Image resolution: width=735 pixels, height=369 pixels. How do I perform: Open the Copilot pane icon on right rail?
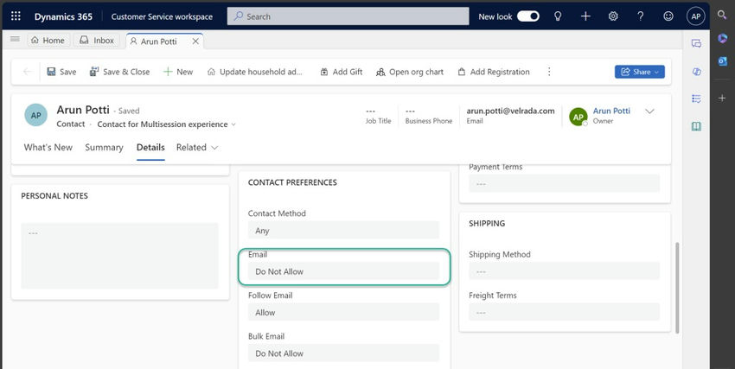[697, 71]
